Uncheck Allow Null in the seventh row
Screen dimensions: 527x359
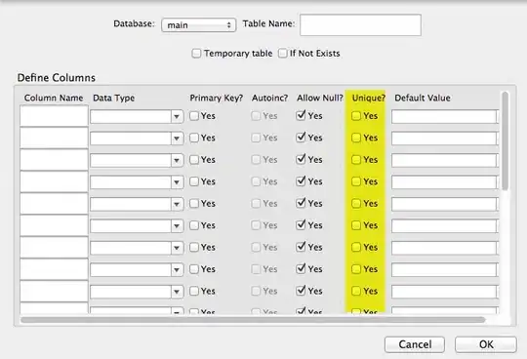301,247
